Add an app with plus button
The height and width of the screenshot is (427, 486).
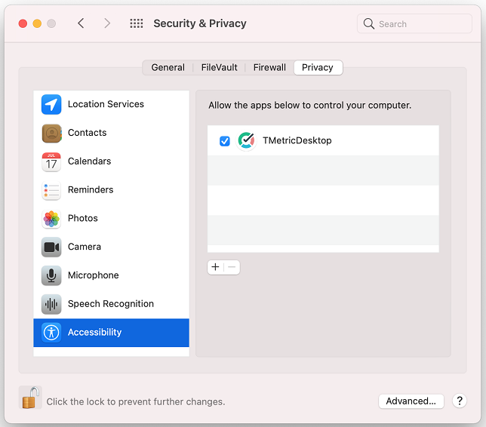[x=215, y=267]
